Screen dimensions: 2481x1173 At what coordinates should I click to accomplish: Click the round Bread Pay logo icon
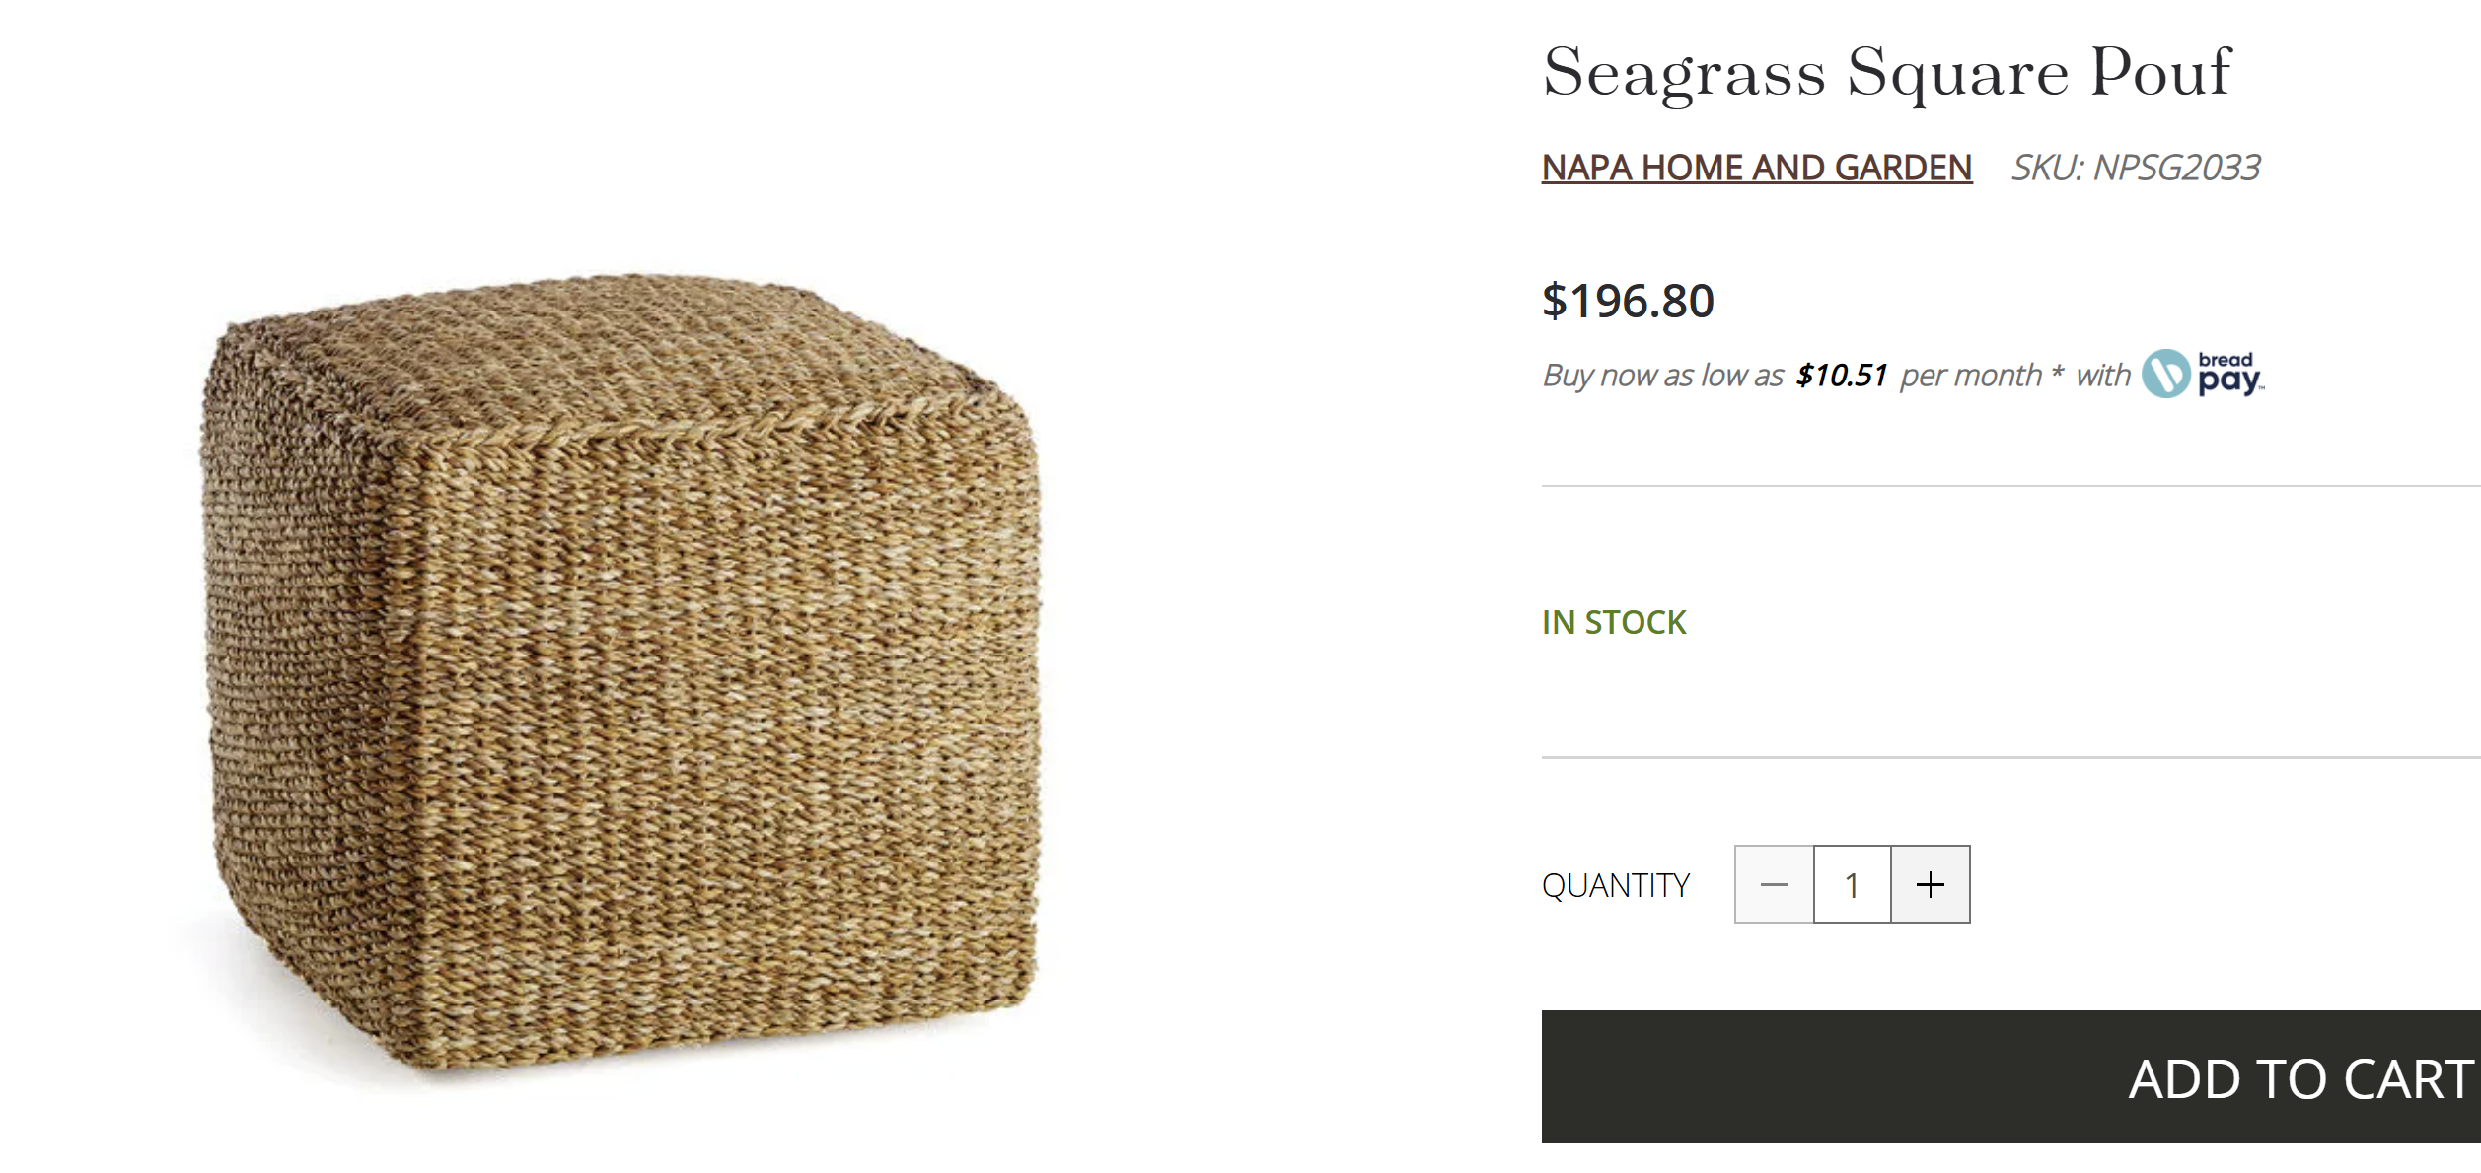[x=2165, y=375]
